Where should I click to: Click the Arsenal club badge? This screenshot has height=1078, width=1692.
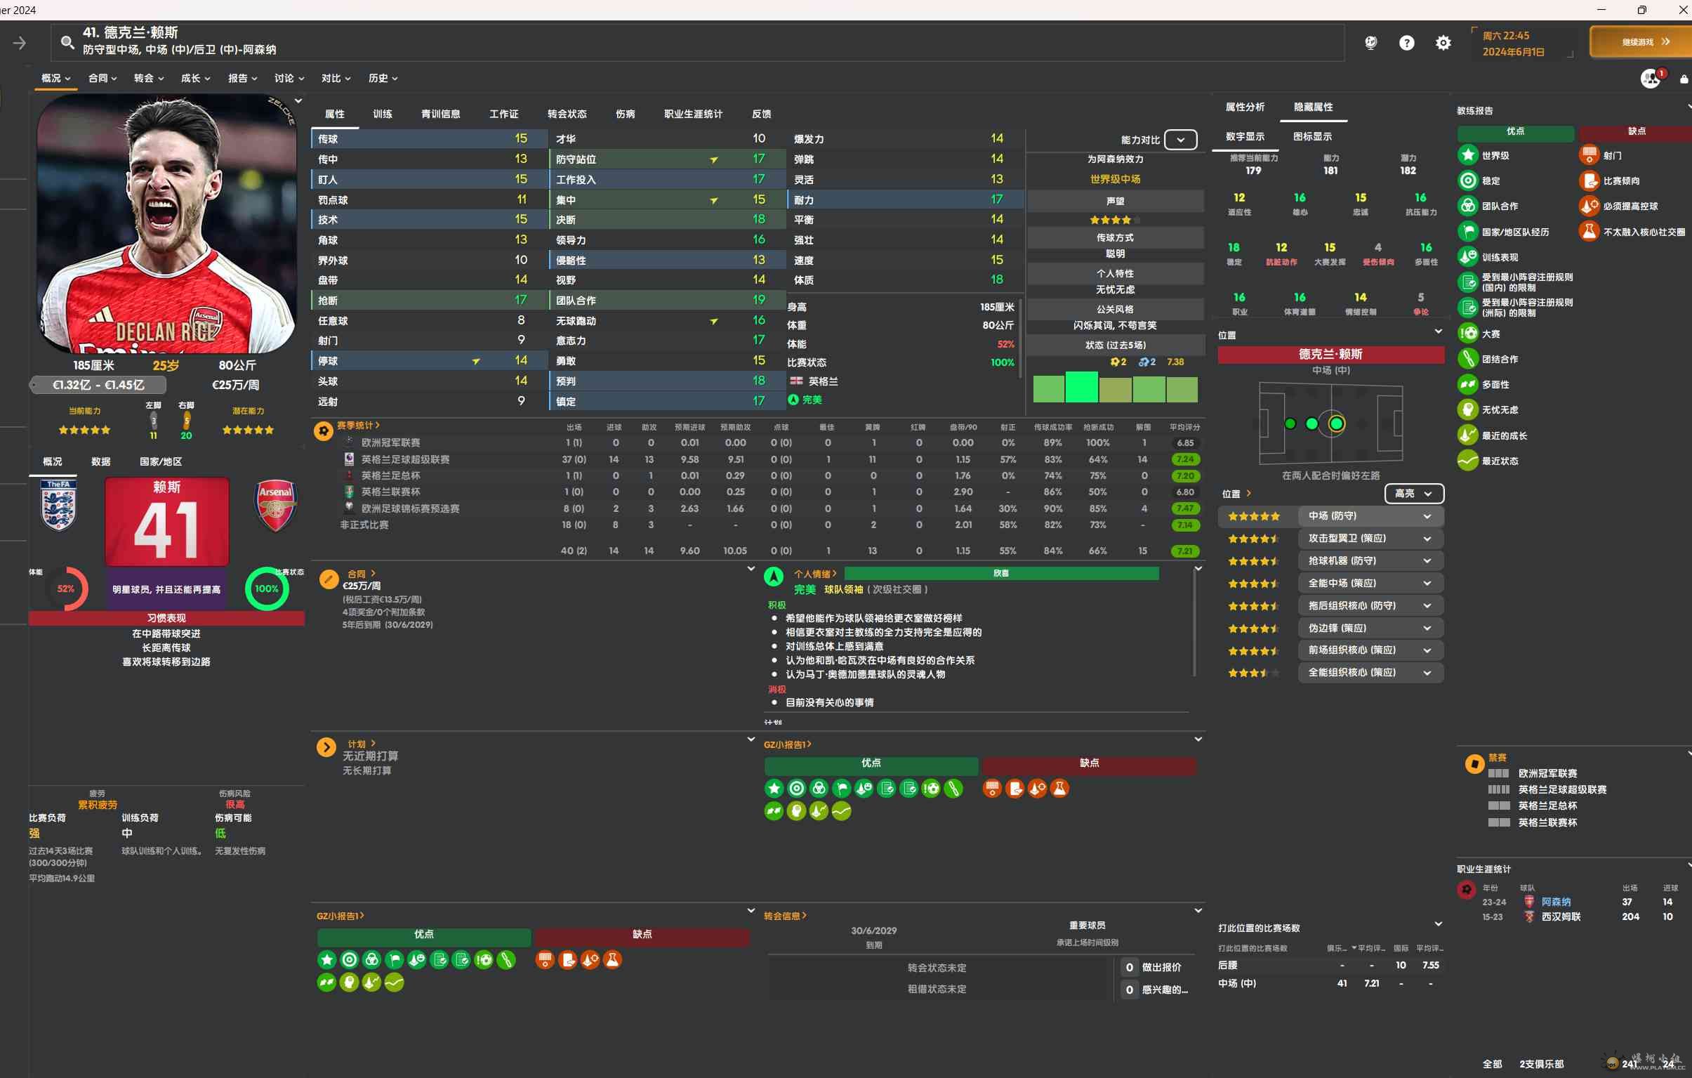pos(275,505)
